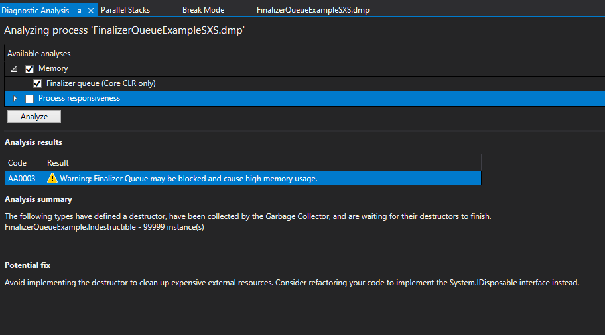Image resolution: width=605 pixels, height=335 pixels.
Task: Select the Diagnostic Analysis tab
Action: coord(35,11)
